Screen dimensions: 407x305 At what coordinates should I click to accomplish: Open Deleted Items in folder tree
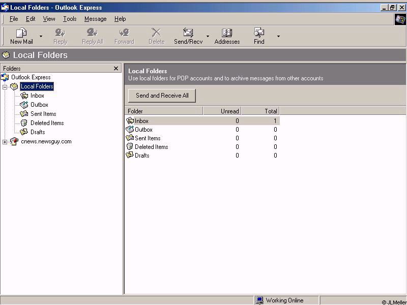coord(47,123)
